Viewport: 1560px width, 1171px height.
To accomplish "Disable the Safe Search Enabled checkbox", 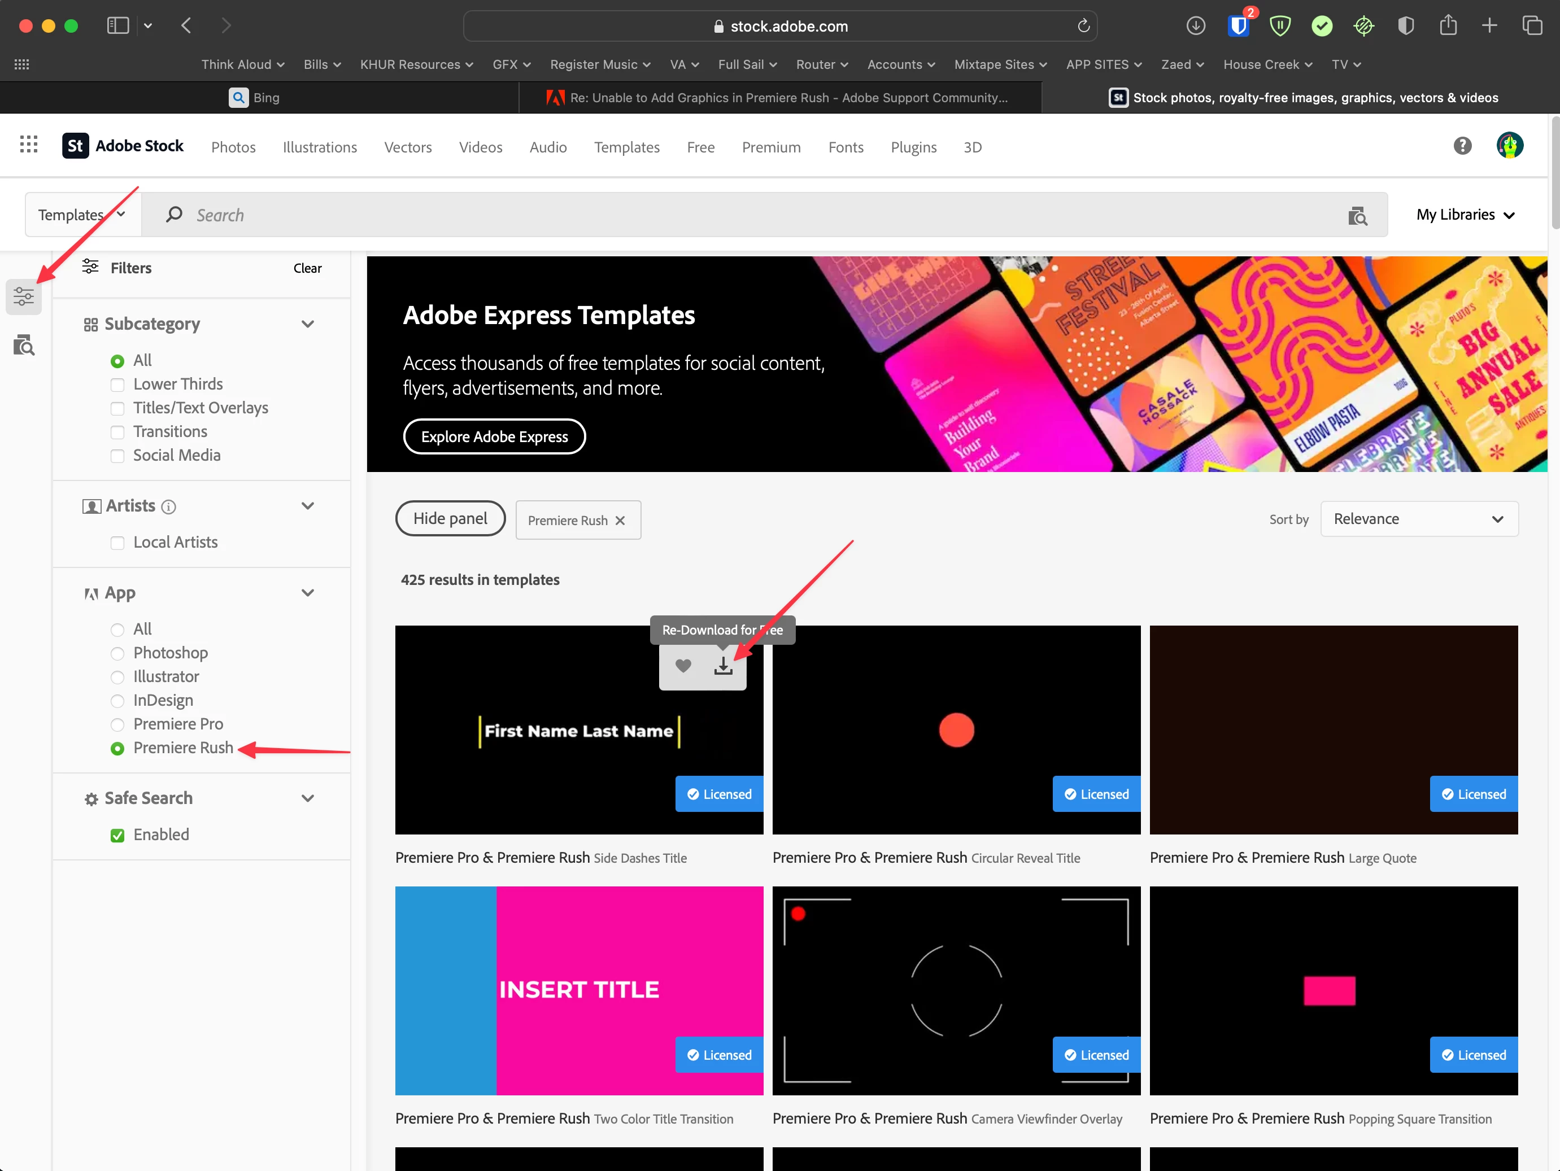I will pyautogui.click(x=118, y=836).
